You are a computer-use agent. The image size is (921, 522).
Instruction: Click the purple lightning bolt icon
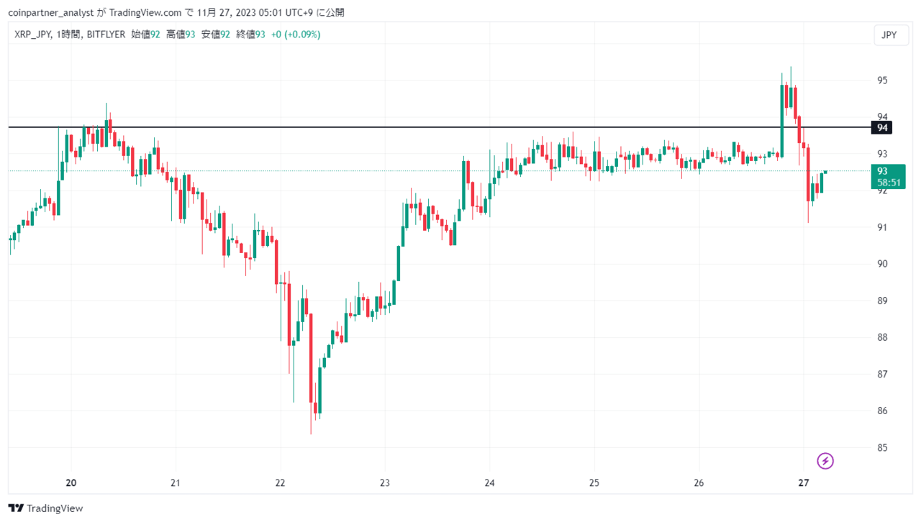(825, 461)
